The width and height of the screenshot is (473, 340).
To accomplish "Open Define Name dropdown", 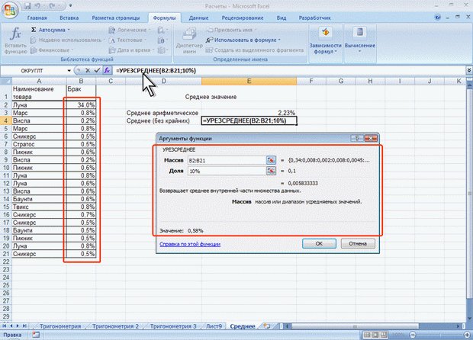I will point(232,30).
